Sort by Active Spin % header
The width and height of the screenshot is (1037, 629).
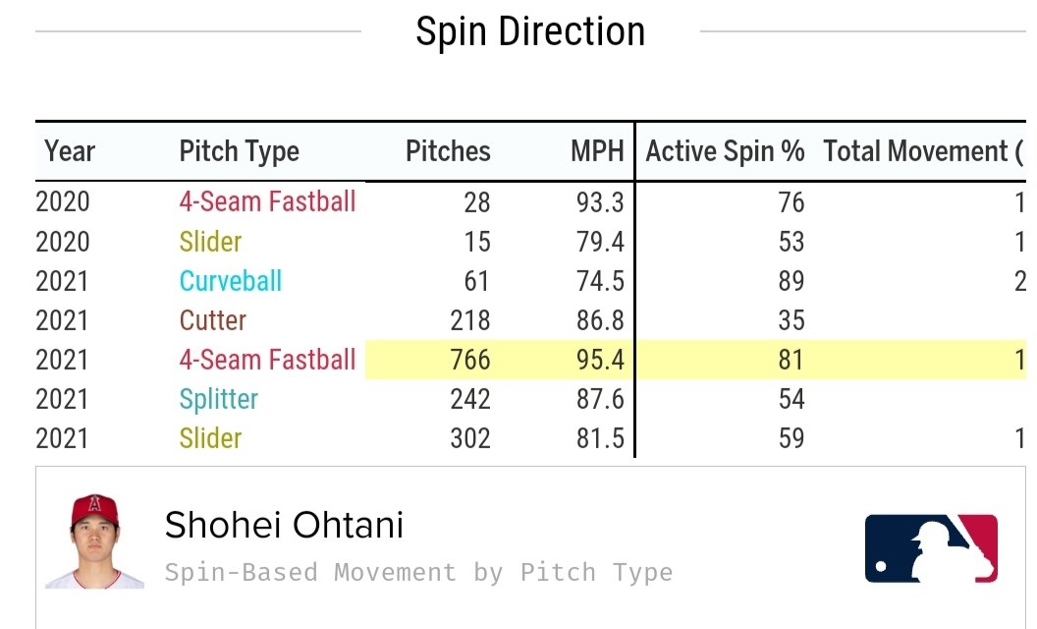725,151
